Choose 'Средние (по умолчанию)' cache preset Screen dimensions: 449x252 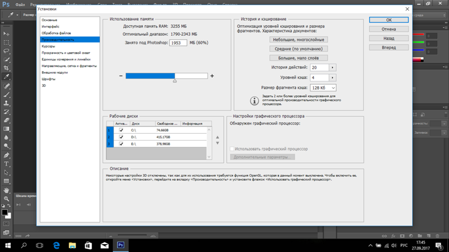(299, 49)
